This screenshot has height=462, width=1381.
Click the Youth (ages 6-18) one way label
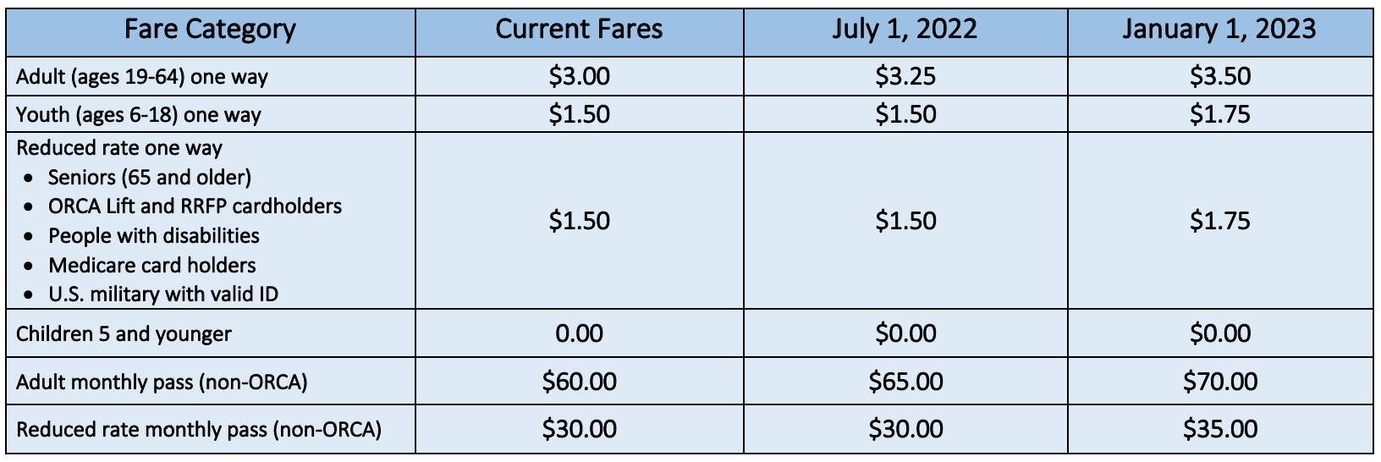(139, 114)
